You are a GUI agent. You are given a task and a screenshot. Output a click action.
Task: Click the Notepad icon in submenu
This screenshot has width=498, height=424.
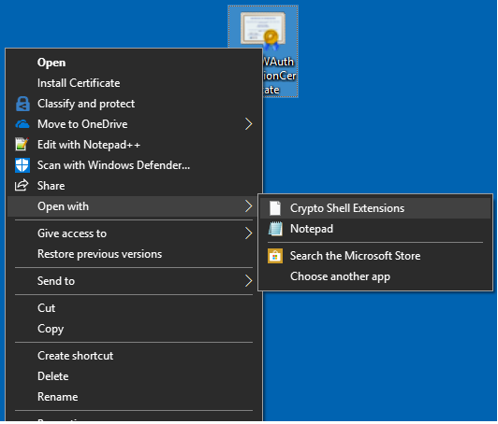[275, 229]
